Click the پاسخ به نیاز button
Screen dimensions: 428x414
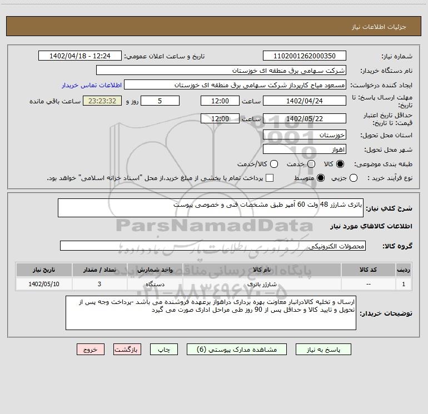coord(323,350)
